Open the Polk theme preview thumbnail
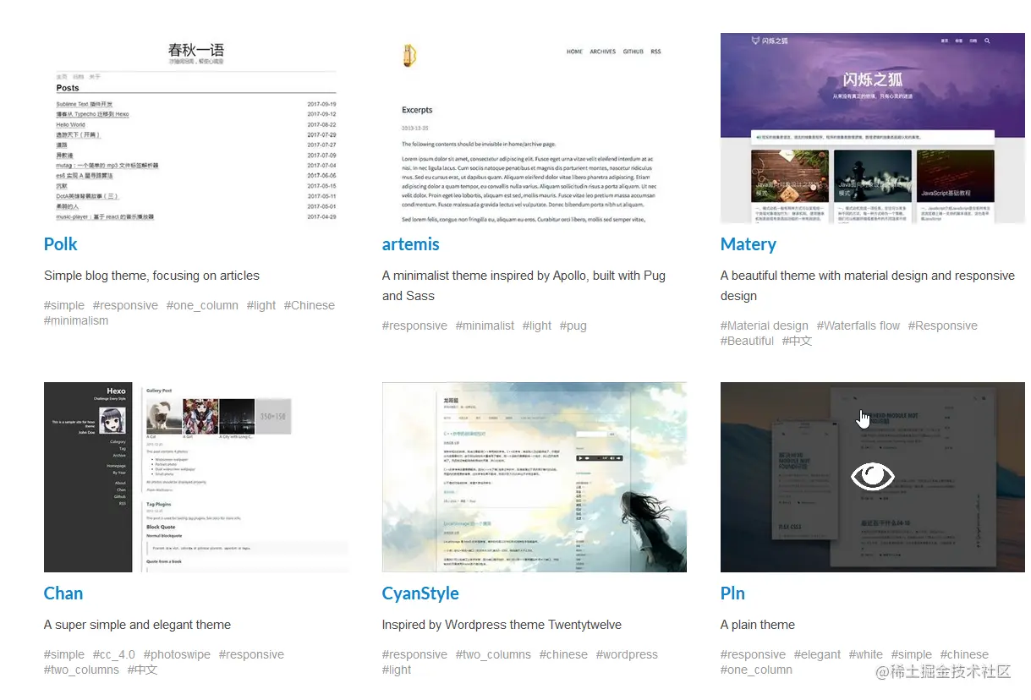1031x700 pixels. pos(196,128)
